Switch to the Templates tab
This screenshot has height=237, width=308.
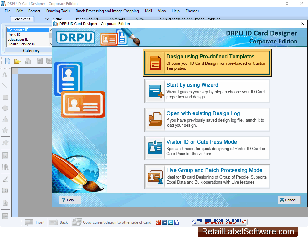tap(22, 19)
